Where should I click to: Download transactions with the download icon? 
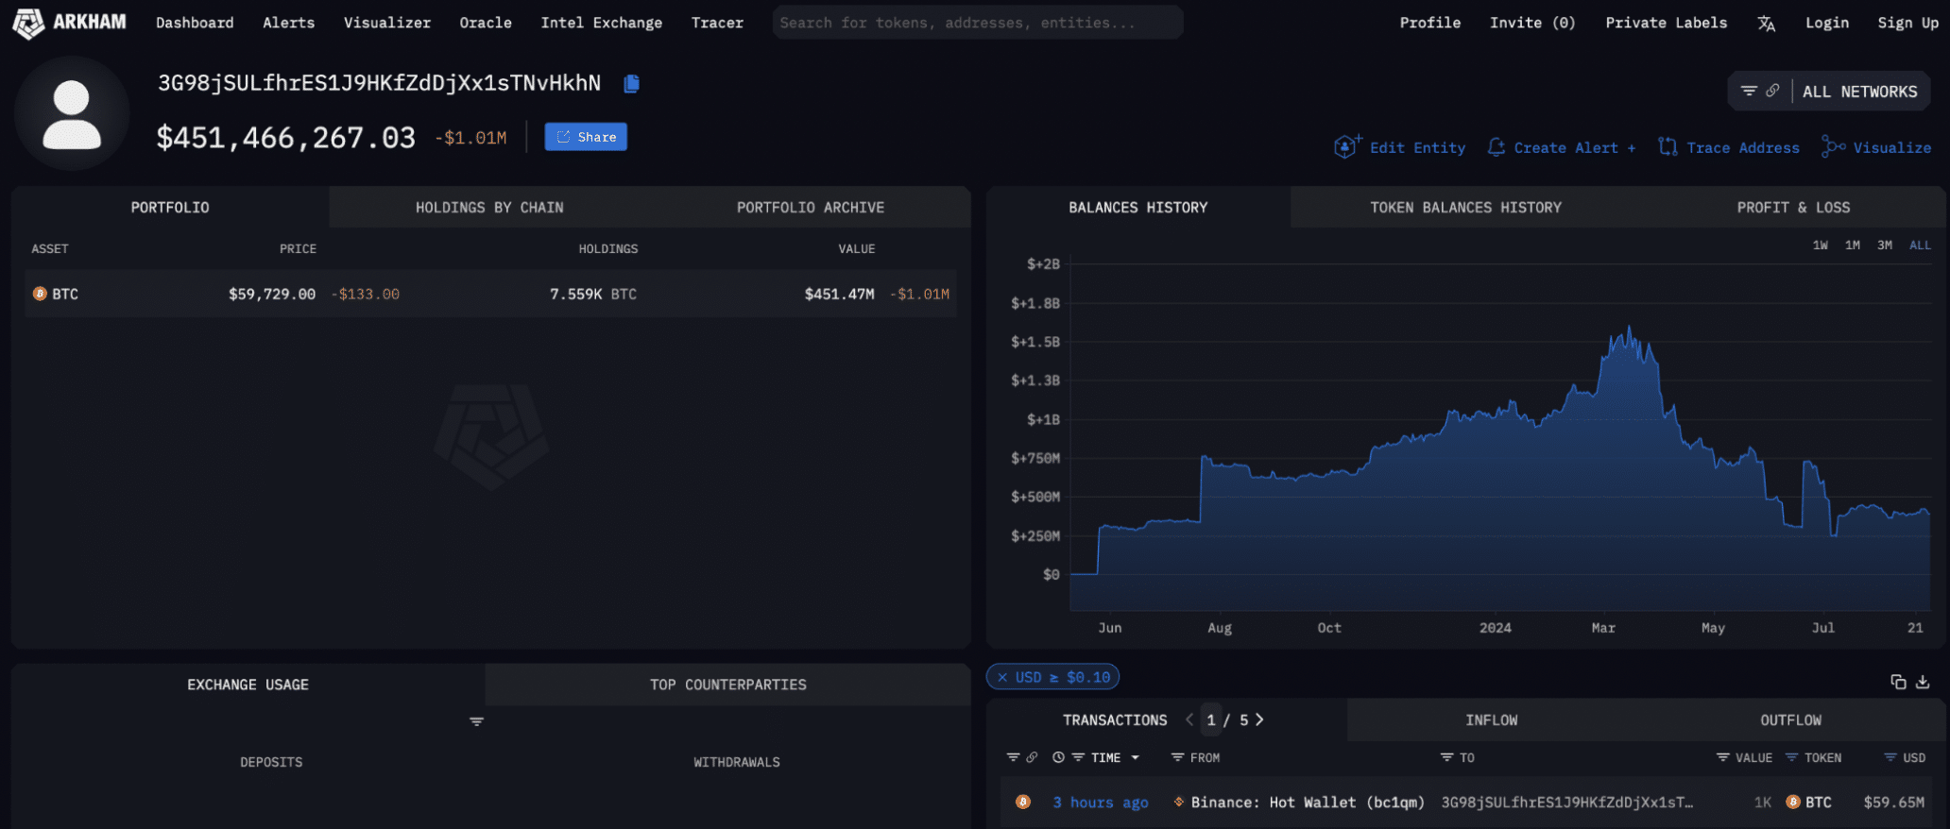pos(1923,682)
